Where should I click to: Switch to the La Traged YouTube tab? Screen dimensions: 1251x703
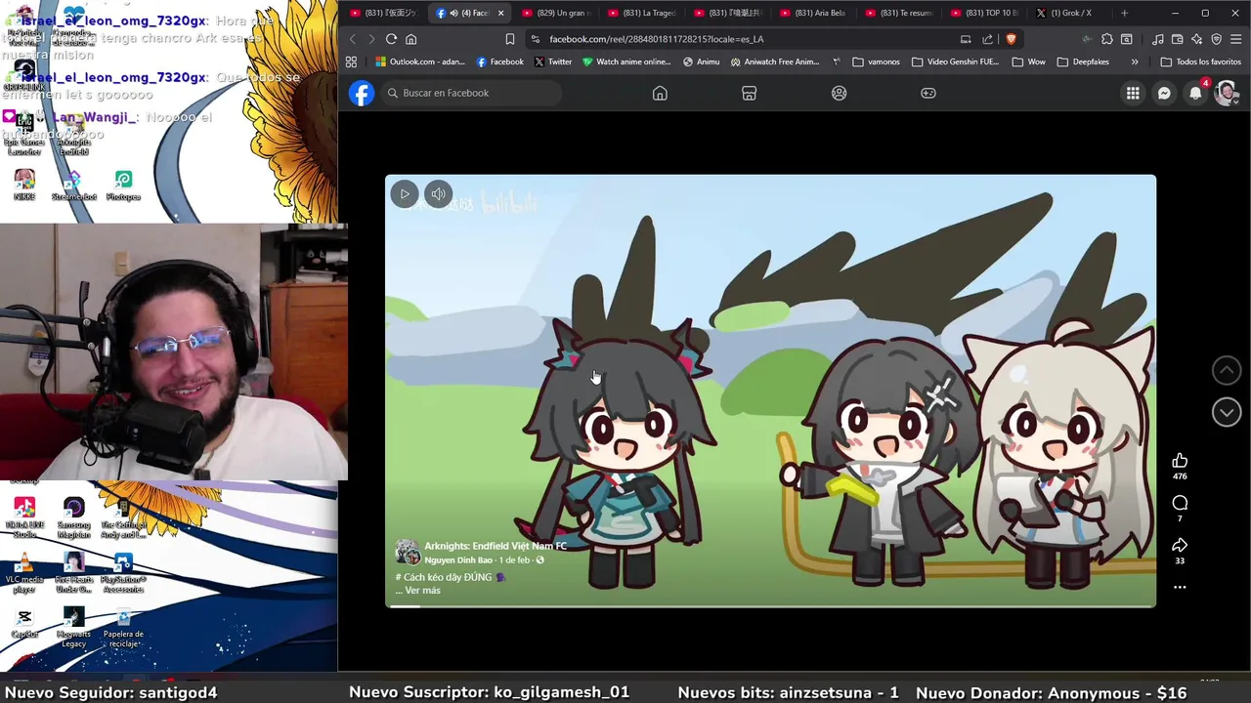click(x=642, y=13)
